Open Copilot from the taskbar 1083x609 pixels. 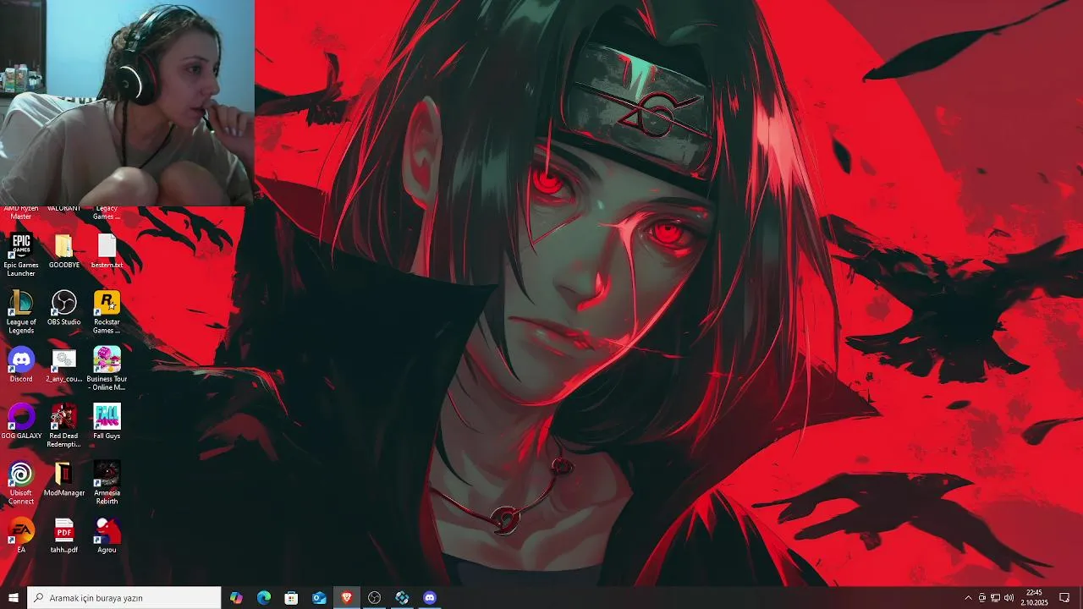click(x=236, y=598)
